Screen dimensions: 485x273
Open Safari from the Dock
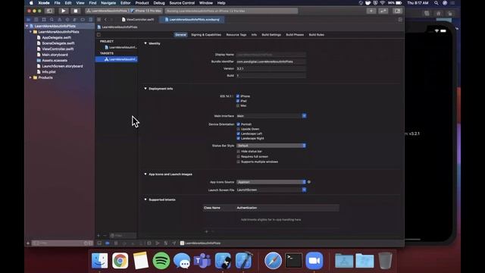click(x=273, y=261)
